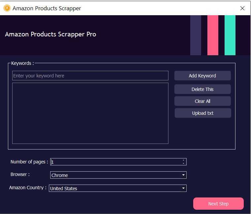The height and width of the screenshot is (214, 251).
Task: Click the 'Keywords :' group label
Action: [x=22, y=63]
